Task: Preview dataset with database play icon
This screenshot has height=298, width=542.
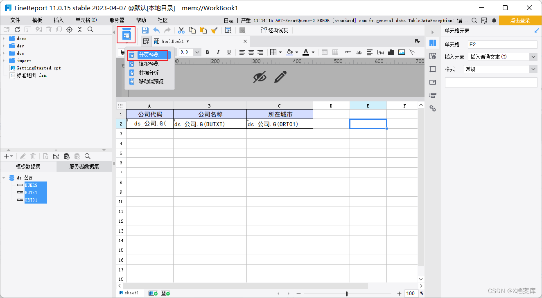Action: pyautogui.click(x=66, y=156)
